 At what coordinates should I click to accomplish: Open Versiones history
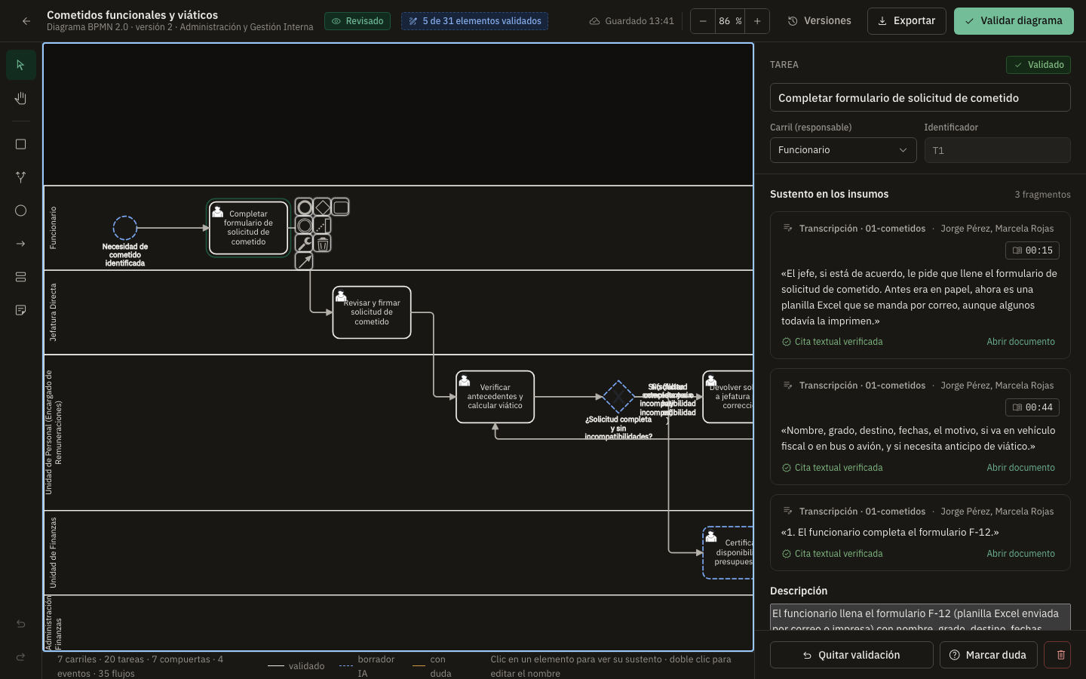[820, 21]
